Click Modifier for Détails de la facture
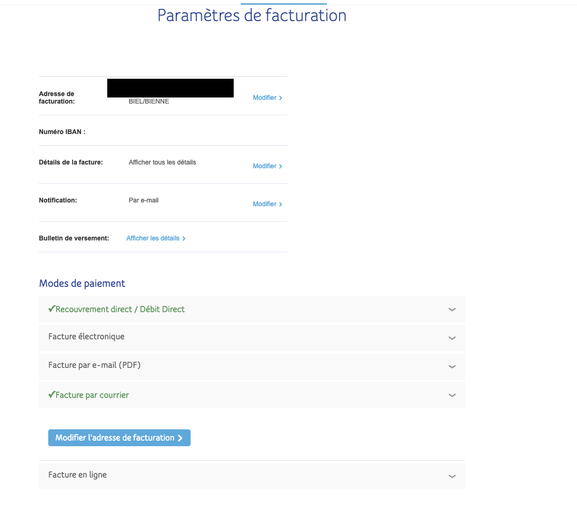This screenshot has width=577, height=509. (265, 166)
